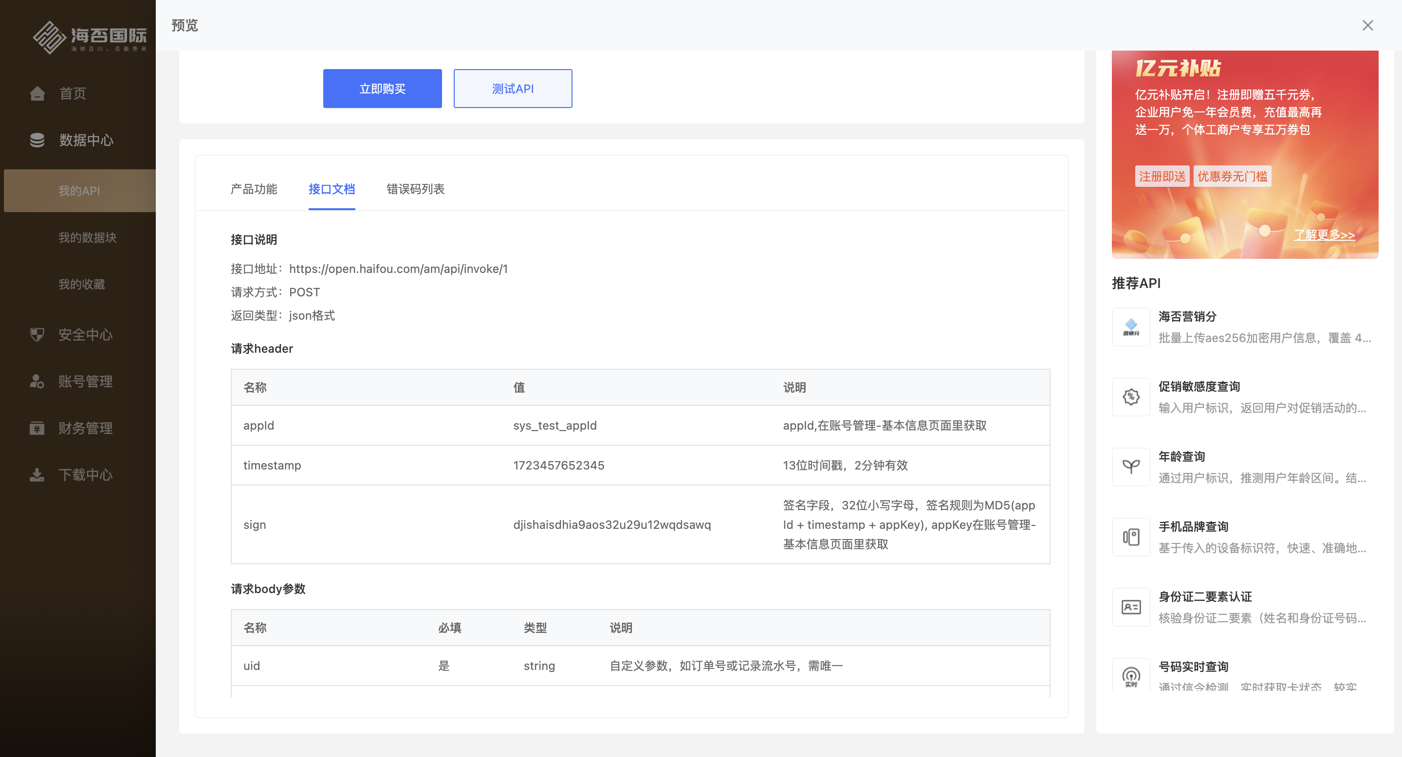Open 我的API in the sidebar
The image size is (1402, 757).
click(79, 191)
